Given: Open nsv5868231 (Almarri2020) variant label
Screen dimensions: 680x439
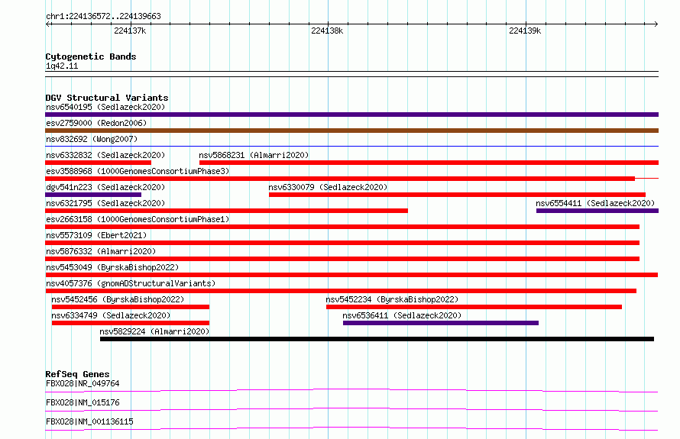Looking at the screenshot, I should [x=254, y=155].
